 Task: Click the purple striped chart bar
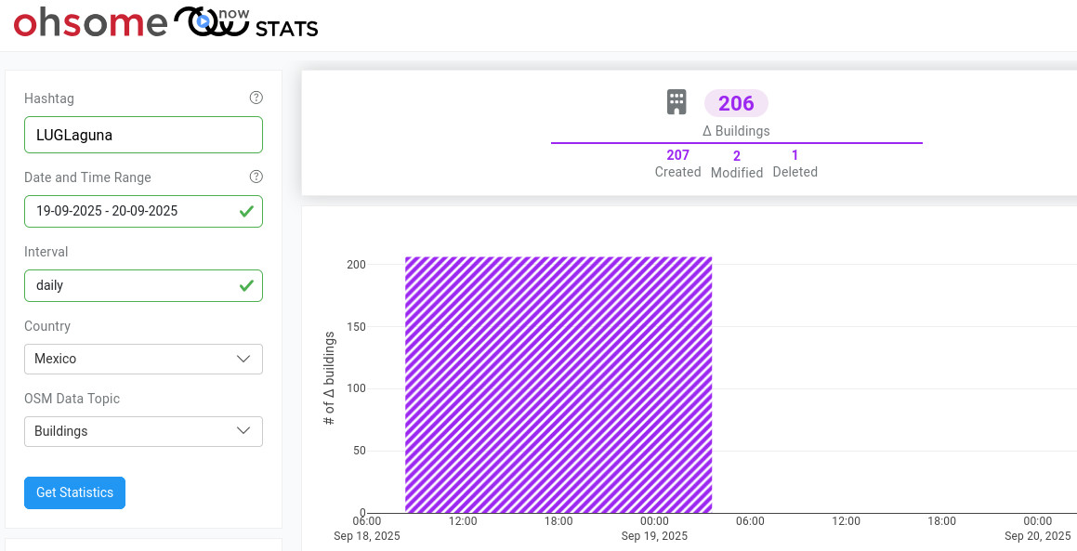pyautogui.click(x=558, y=385)
